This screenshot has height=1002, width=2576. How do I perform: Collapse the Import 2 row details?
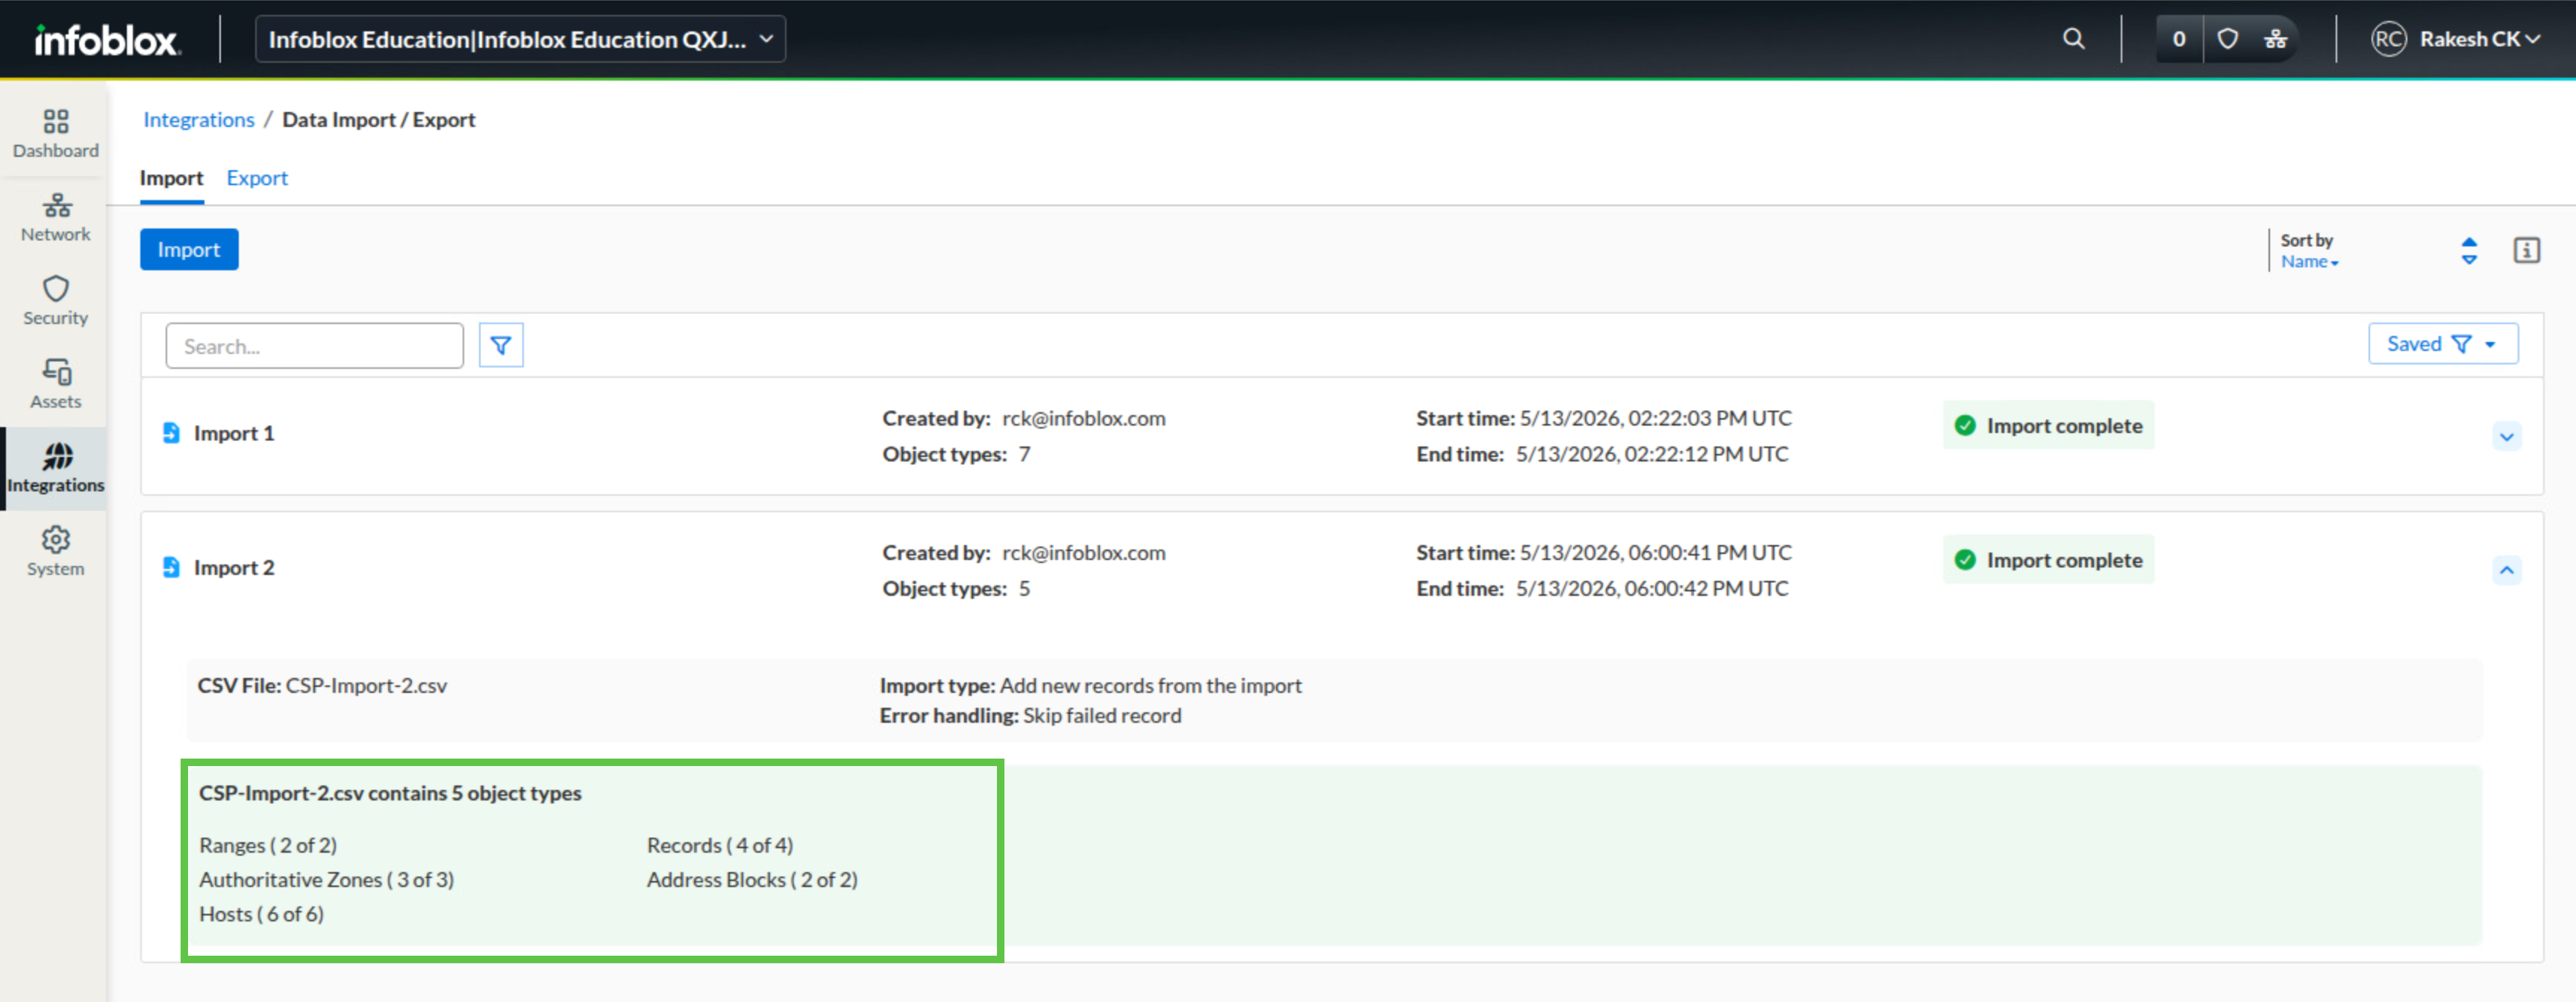2506,570
